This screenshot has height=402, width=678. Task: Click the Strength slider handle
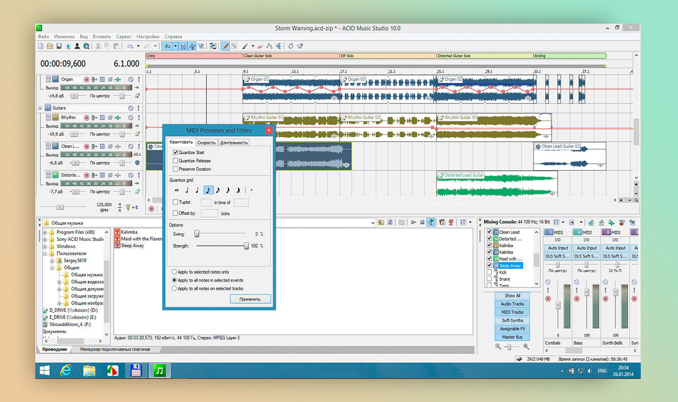[246, 246]
